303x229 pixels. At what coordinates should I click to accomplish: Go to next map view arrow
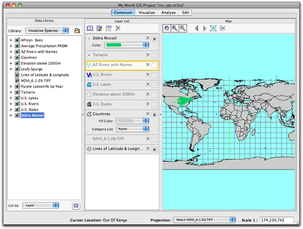click(x=204, y=29)
